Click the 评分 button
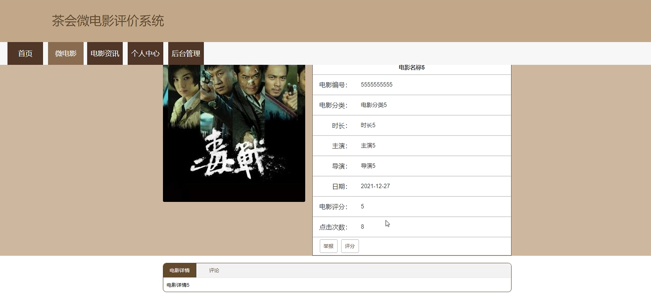Viewport: 651px width, 301px height. point(350,246)
